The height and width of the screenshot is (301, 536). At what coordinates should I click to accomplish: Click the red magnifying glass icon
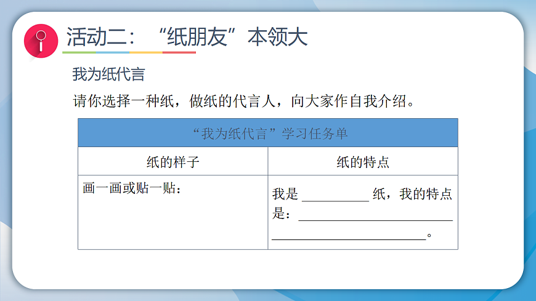pyautogui.click(x=41, y=41)
